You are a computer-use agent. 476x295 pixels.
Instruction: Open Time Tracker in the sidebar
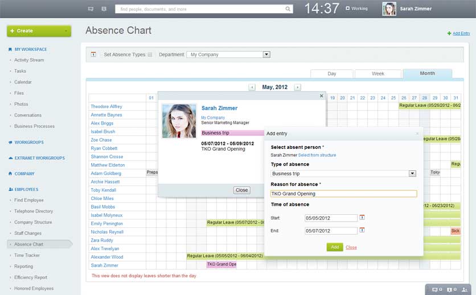coord(27,255)
